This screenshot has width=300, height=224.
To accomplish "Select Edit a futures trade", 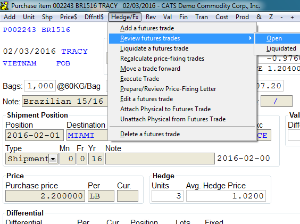I will 181,99.
